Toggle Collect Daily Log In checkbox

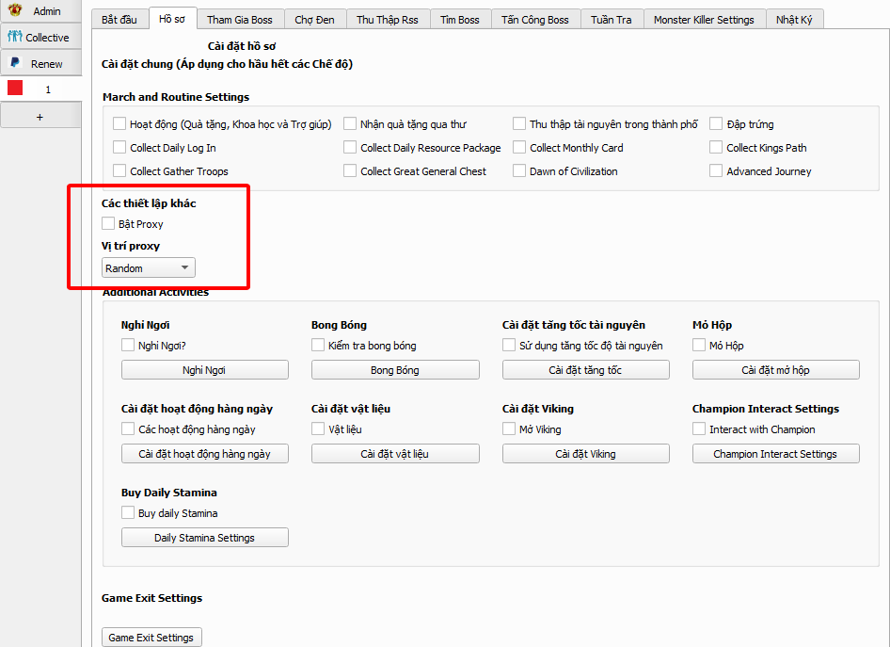point(119,148)
